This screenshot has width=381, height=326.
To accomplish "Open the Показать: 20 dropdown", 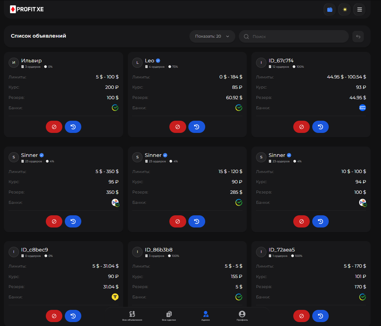I will (x=212, y=36).
